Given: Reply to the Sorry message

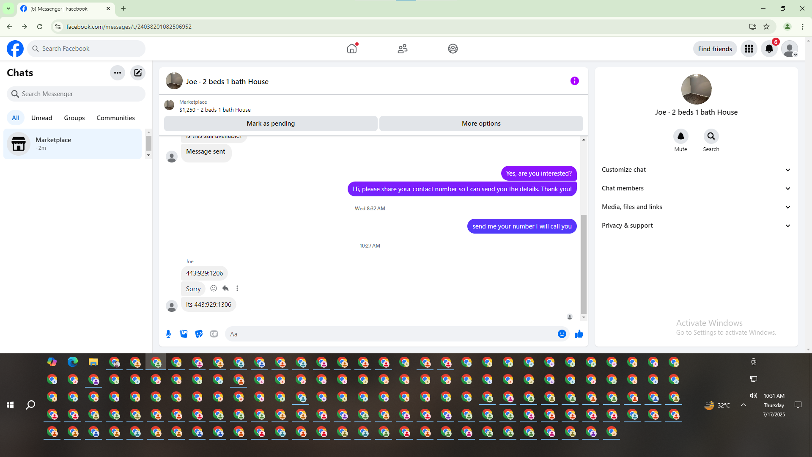Looking at the screenshot, I should [225, 288].
